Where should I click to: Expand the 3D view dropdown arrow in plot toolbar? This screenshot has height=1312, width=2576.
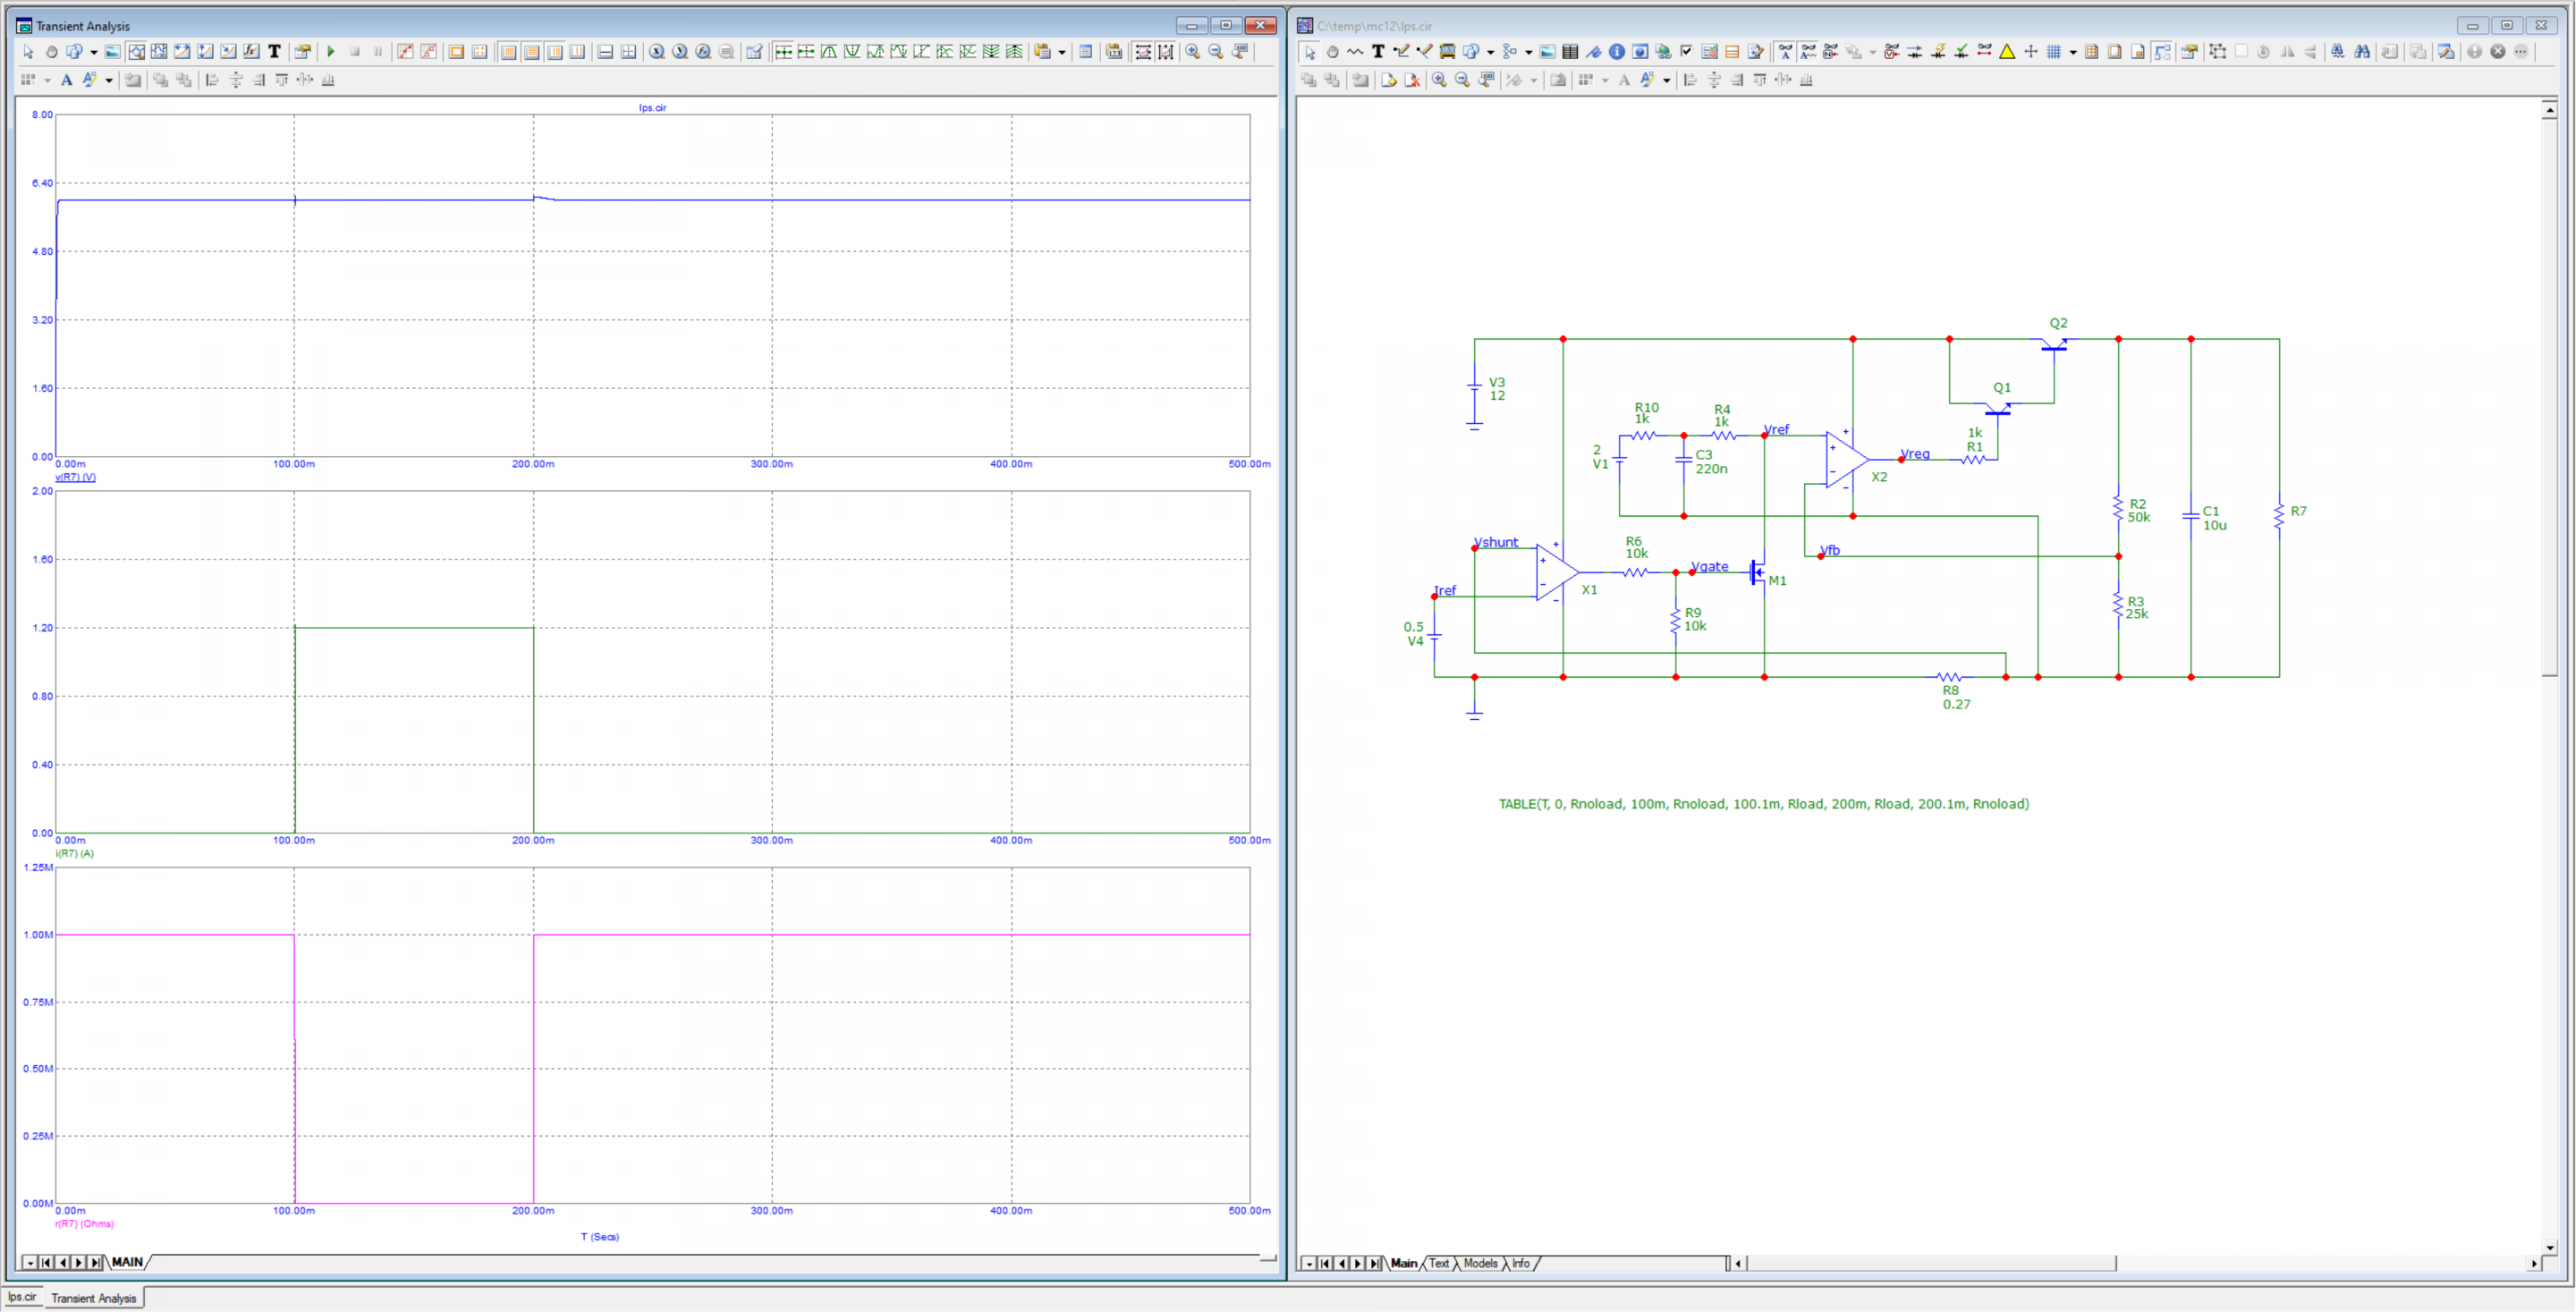(93, 51)
